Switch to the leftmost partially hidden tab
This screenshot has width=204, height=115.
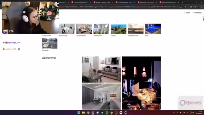(x=64, y=2)
